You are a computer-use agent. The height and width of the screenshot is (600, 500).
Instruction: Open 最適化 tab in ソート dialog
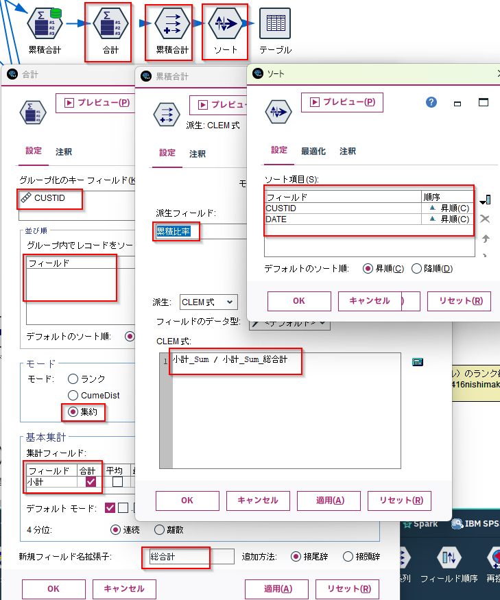tap(313, 151)
